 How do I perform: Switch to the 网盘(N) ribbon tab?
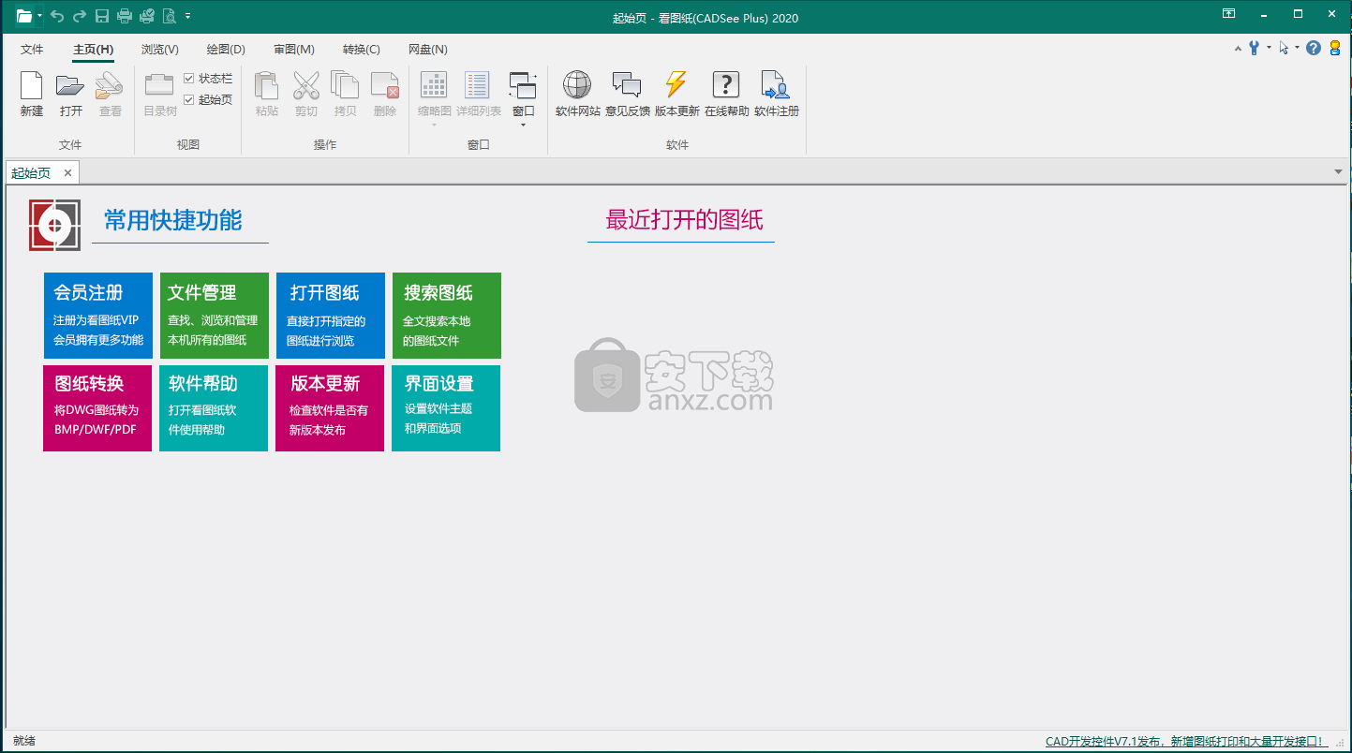point(428,50)
